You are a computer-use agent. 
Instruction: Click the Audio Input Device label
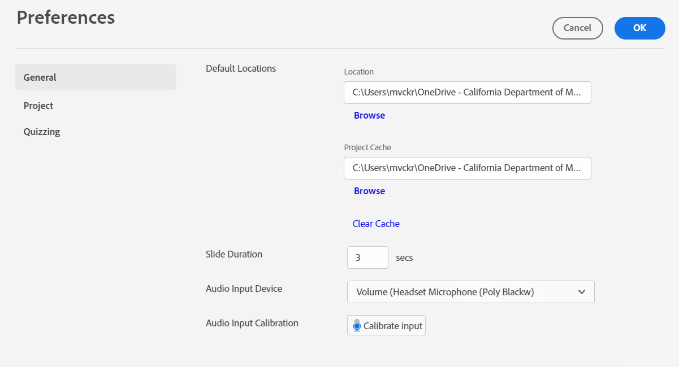click(244, 289)
